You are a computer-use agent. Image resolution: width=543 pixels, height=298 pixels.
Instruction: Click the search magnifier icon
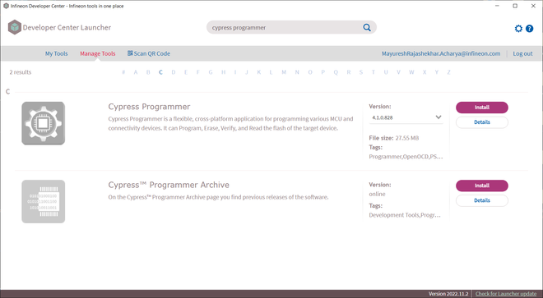367,27
